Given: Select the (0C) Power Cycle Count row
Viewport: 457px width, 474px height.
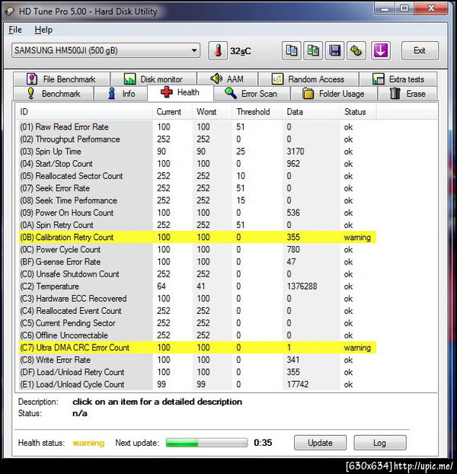Looking at the screenshot, I should point(196,250).
